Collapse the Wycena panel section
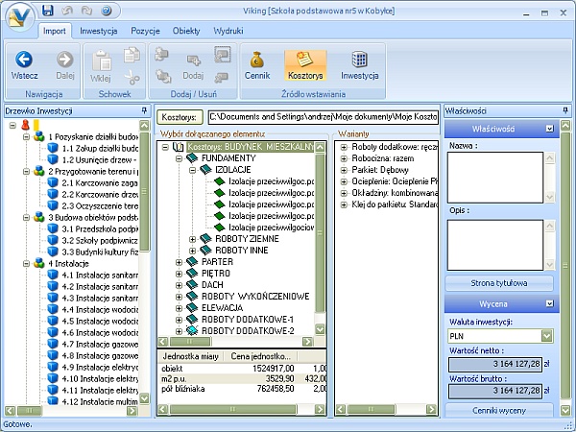The height and width of the screenshot is (432, 576). (549, 302)
